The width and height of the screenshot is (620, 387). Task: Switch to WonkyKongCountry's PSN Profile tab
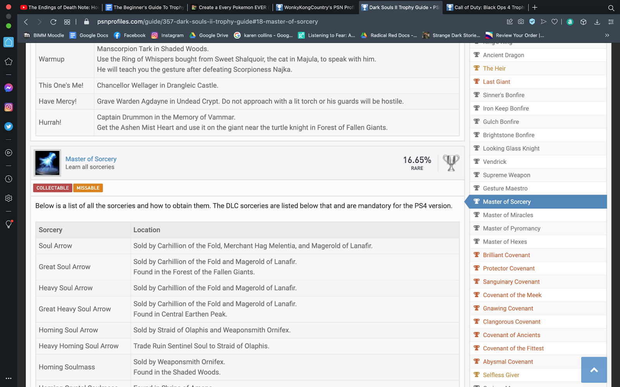click(315, 7)
